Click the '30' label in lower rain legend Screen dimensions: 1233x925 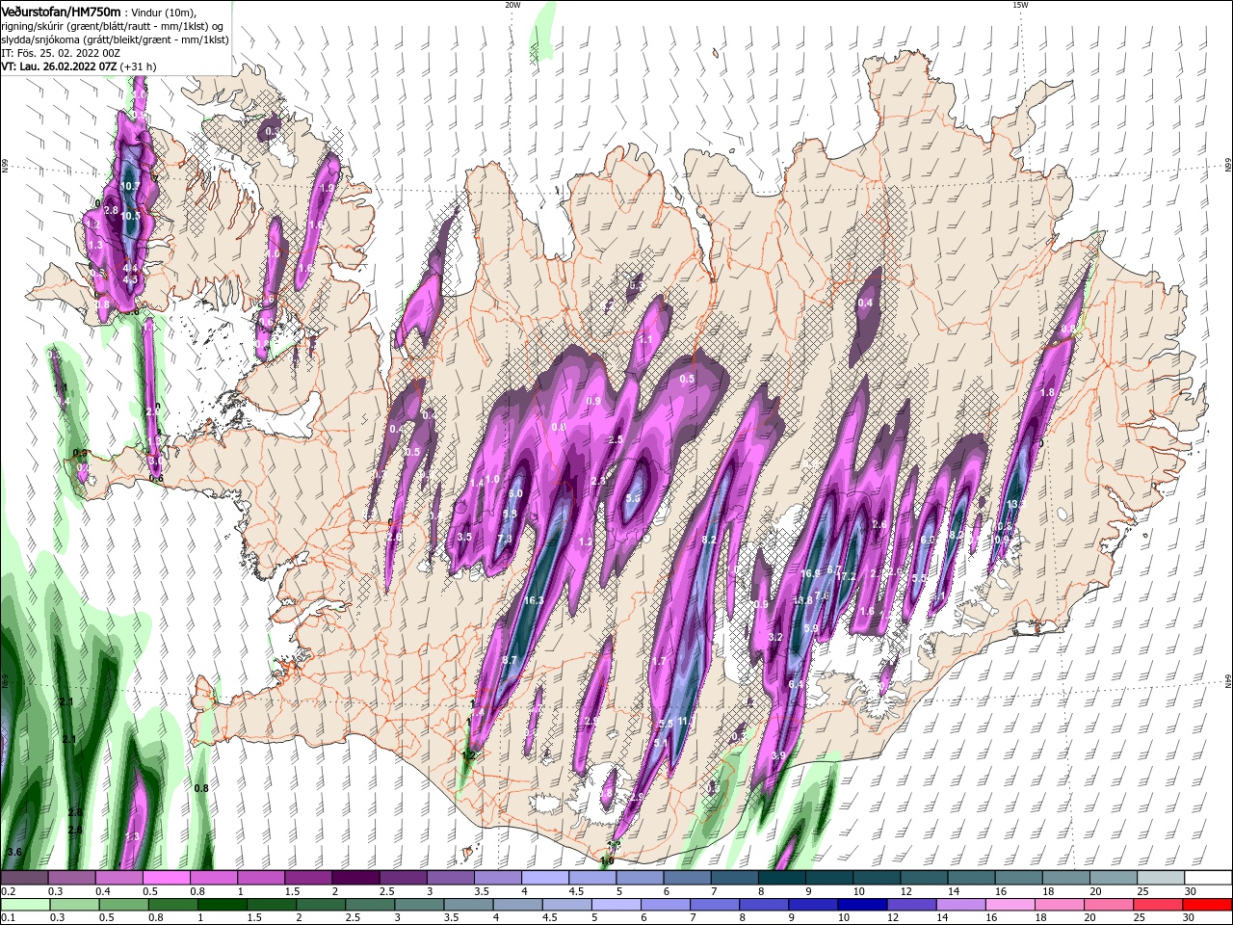pyautogui.click(x=1191, y=918)
